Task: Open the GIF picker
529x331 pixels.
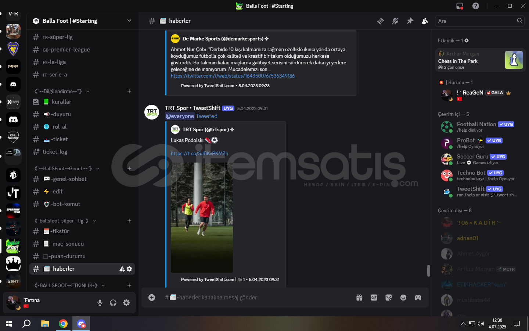Action: coord(374,298)
